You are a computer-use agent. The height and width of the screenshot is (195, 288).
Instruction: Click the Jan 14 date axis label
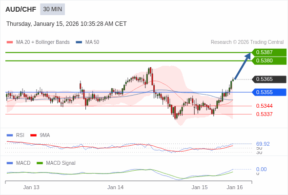point(115,187)
